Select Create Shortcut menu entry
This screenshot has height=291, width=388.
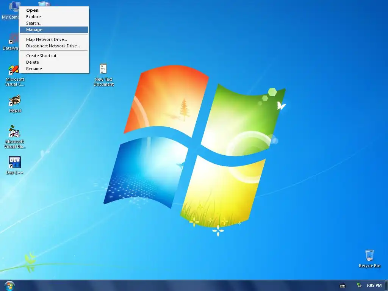click(54, 56)
